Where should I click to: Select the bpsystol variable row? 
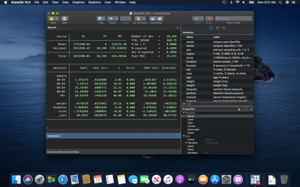pyautogui.click(x=218, y=89)
